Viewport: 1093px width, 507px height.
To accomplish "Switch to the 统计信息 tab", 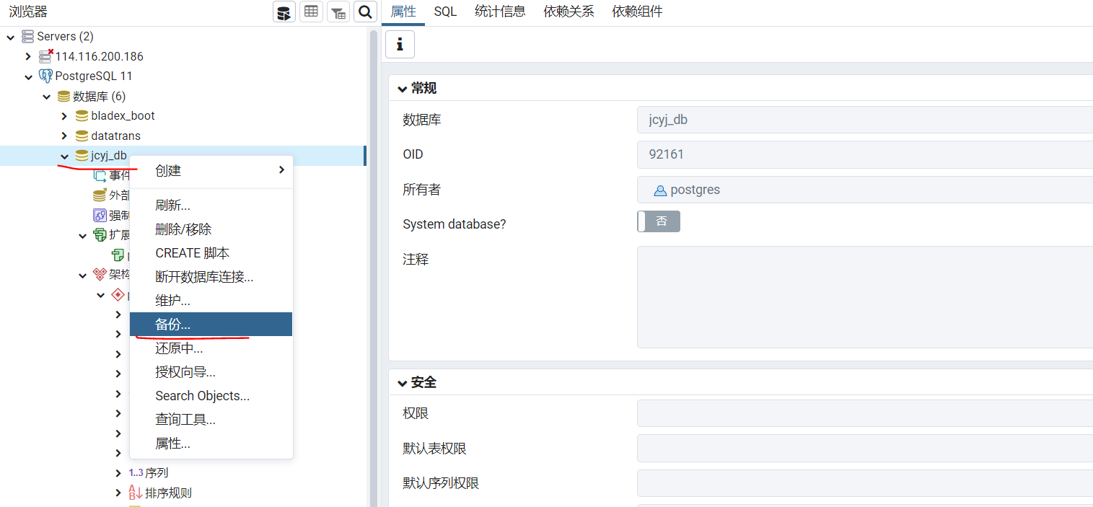I will pos(500,12).
